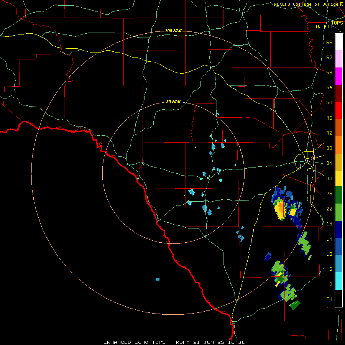Click the "ENHANCED ECHO TOPS" product title

point(135,342)
